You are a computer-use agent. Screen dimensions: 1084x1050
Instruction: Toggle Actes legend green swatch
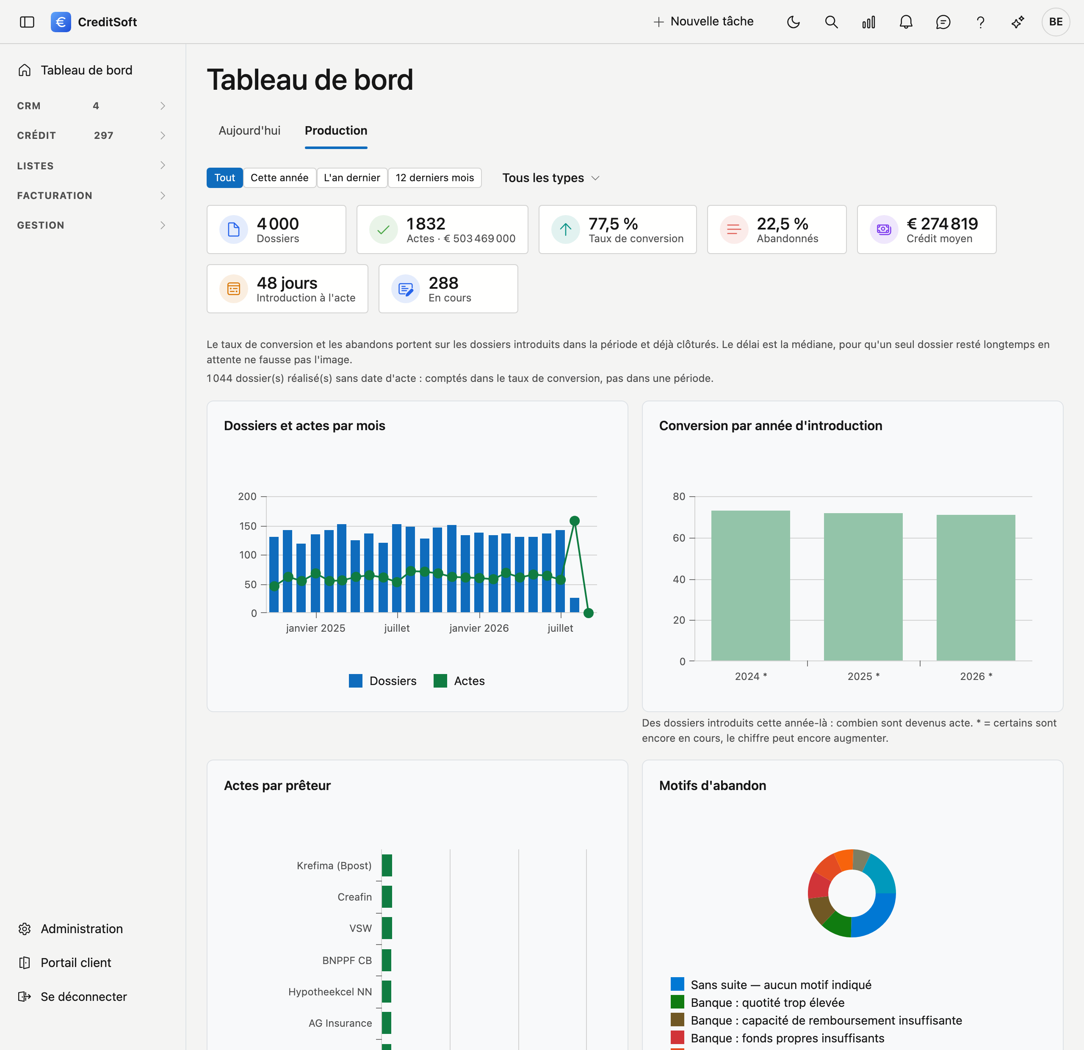(440, 681)
